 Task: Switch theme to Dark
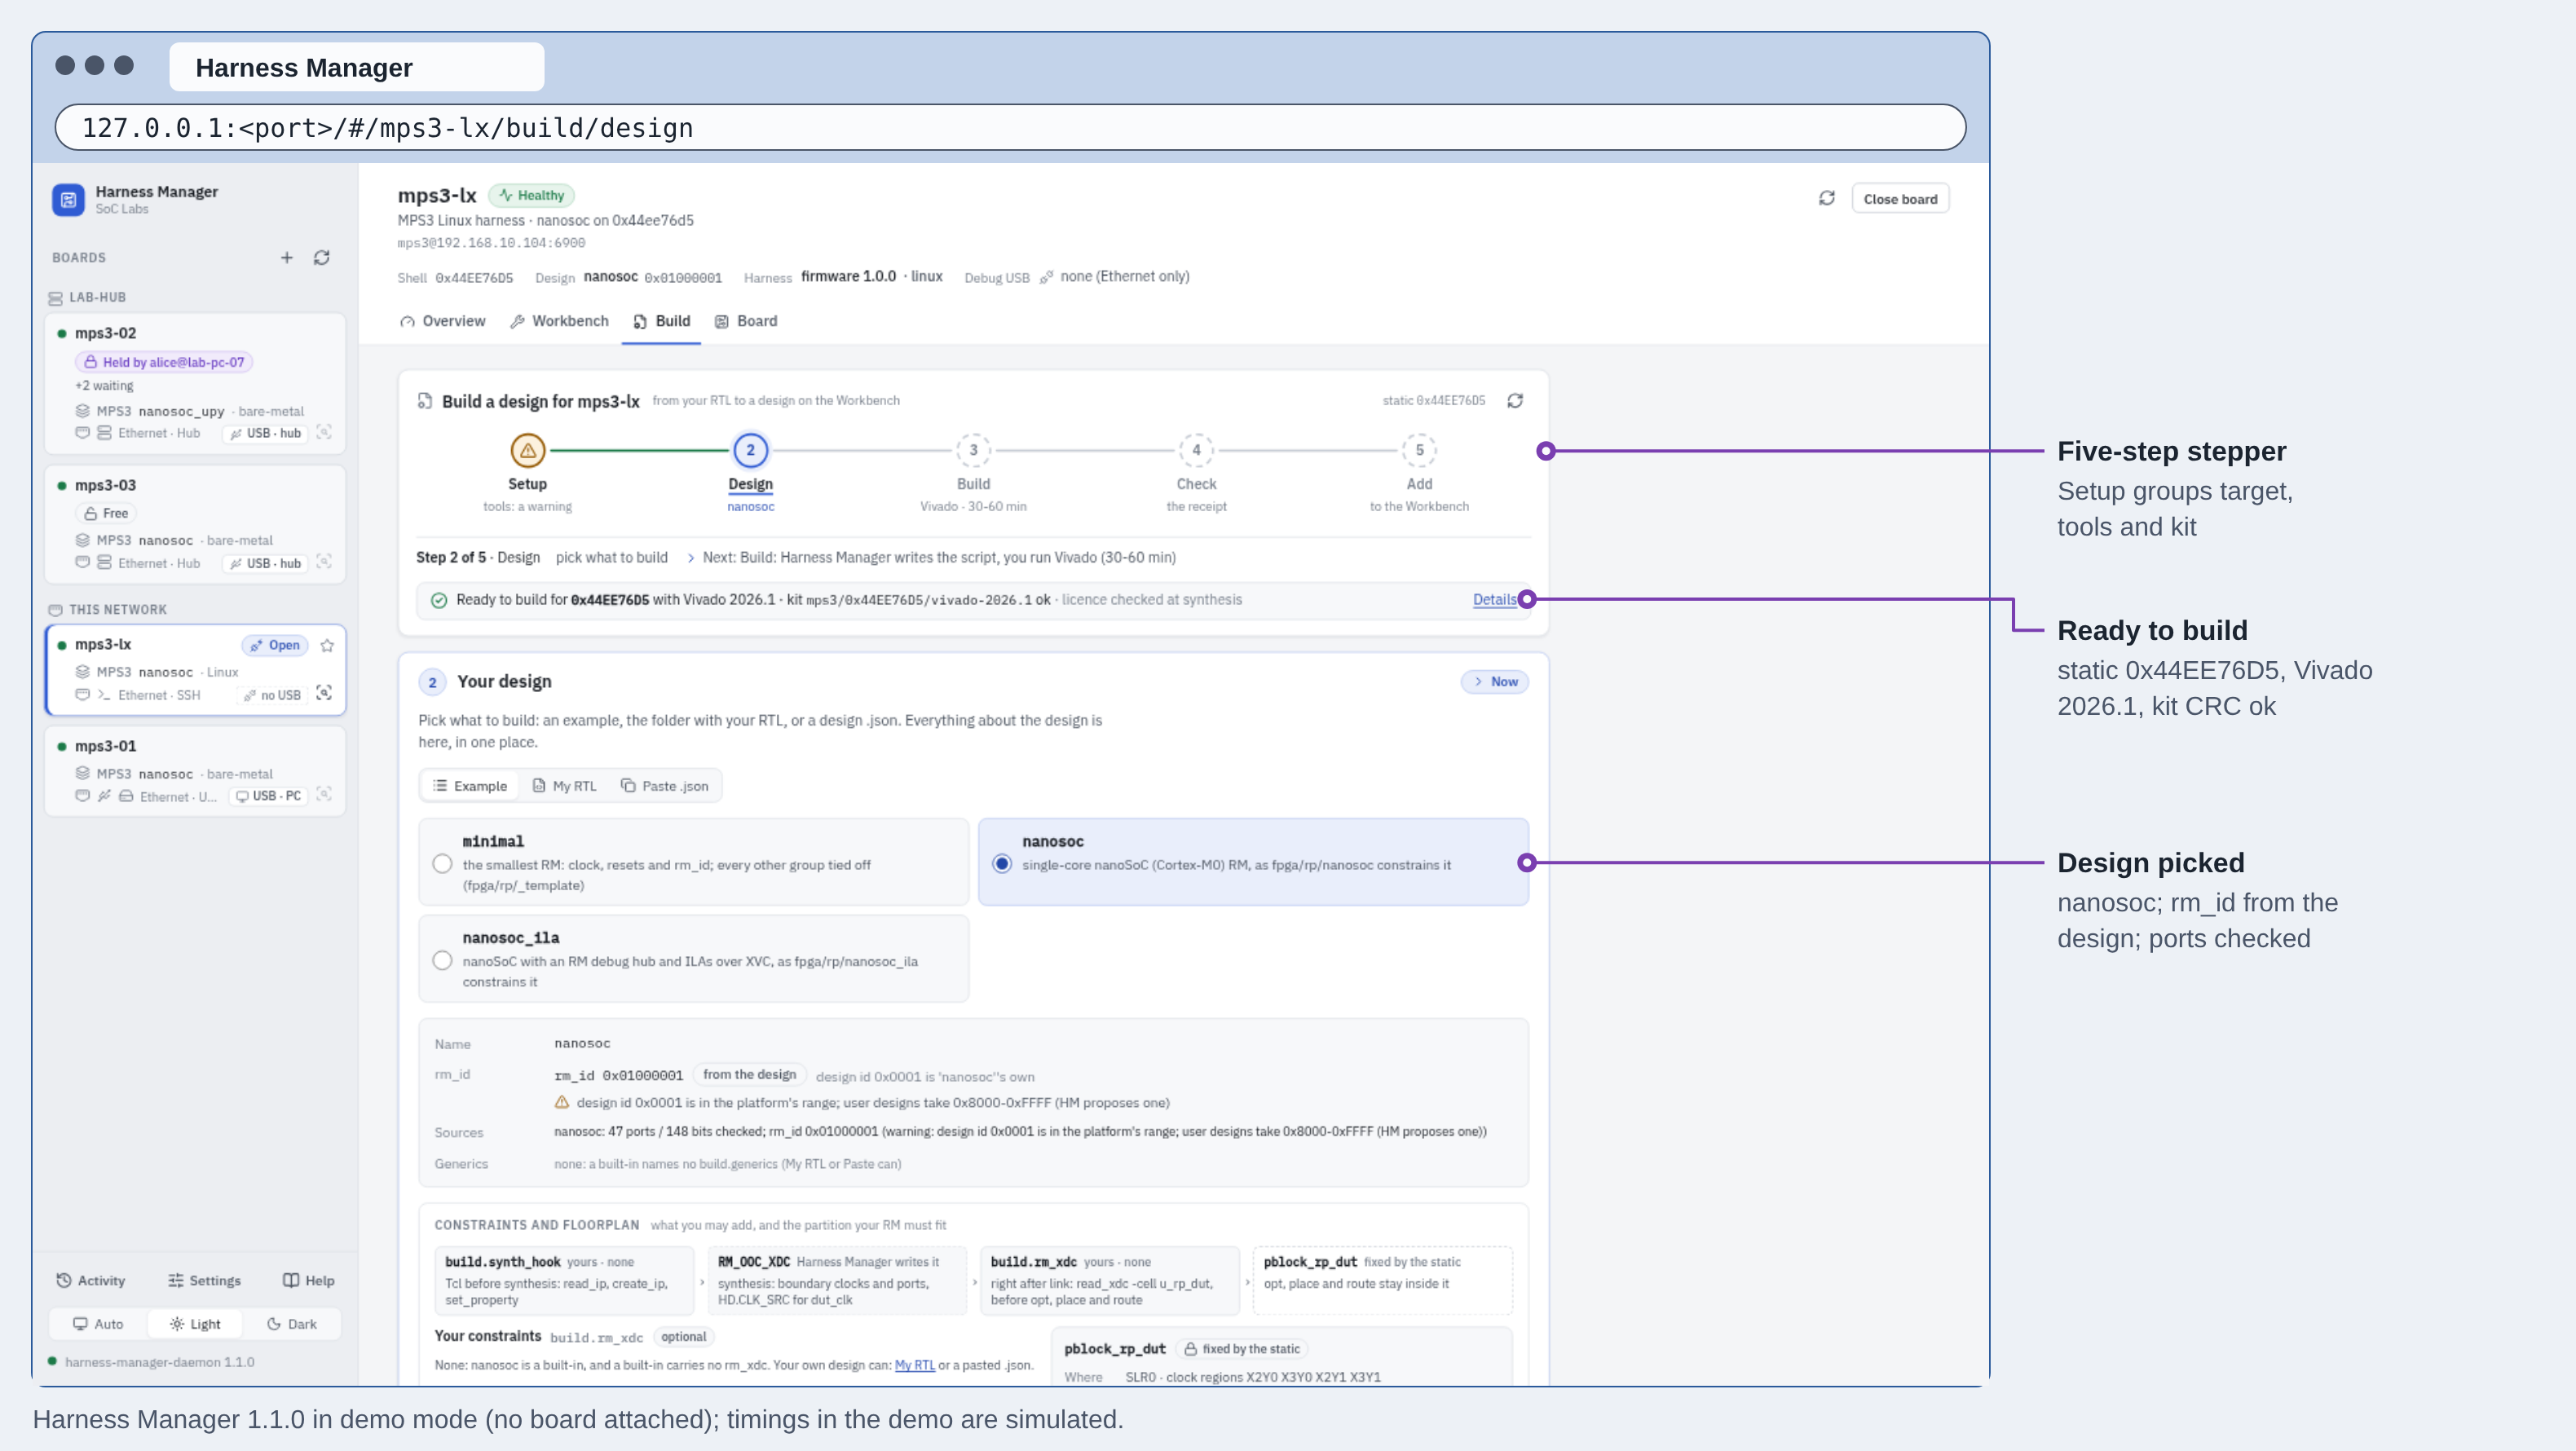(292, 1325)
